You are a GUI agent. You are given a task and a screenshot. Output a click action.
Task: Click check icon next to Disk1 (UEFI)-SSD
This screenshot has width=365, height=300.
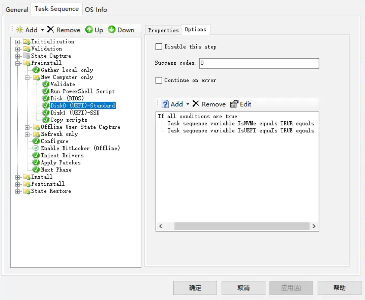46,113
